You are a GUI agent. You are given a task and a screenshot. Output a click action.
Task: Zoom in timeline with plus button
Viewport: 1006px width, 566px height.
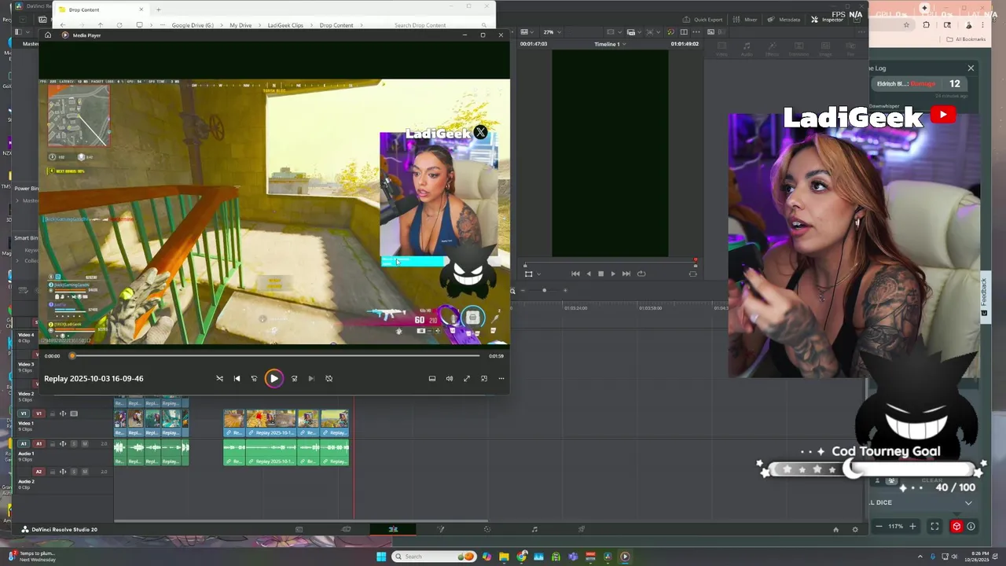(564, 291)
